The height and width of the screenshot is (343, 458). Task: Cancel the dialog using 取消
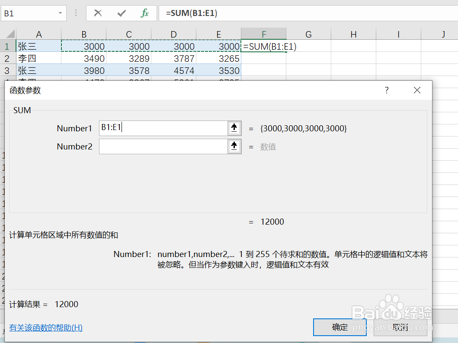[x=400, y=327]
